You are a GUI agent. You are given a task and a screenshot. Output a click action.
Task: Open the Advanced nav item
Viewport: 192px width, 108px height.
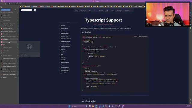pos(101,10)
